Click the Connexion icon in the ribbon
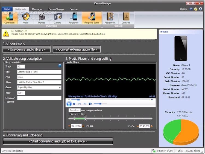Image resolution: width=205 pixels, height=154 pixels. click(10, 18)
